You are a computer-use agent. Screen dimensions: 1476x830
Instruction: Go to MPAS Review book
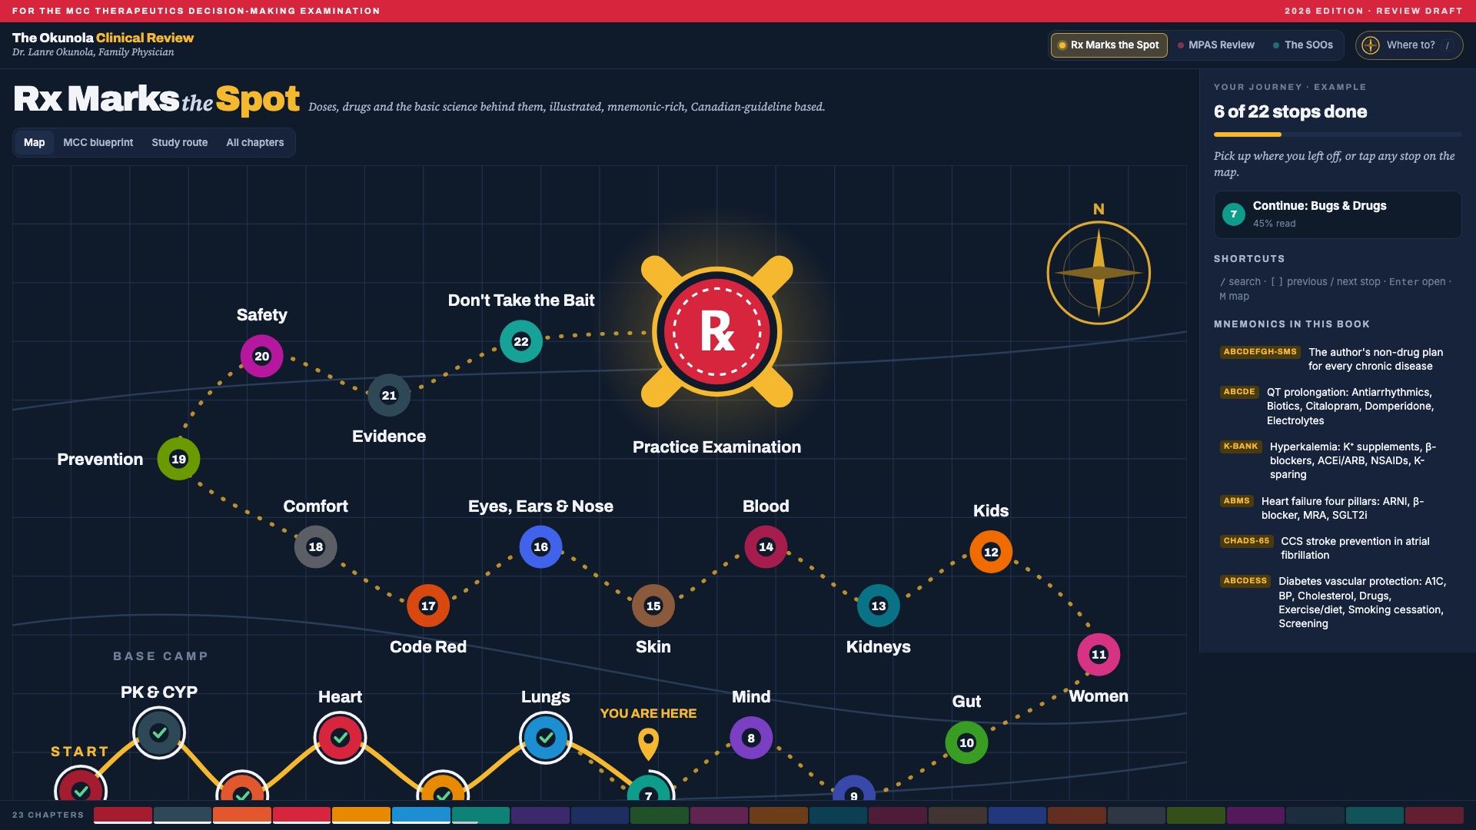1216,45
